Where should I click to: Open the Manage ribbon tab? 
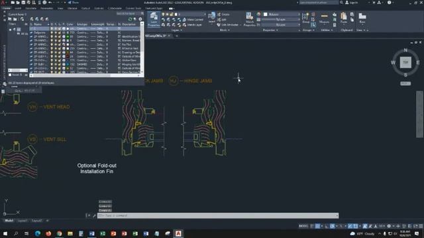pyautogui.click(x=72, y=9)
